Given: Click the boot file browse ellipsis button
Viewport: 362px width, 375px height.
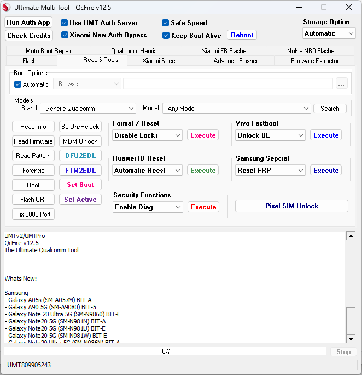Looking at the screenshot, I should click(341, 84).
